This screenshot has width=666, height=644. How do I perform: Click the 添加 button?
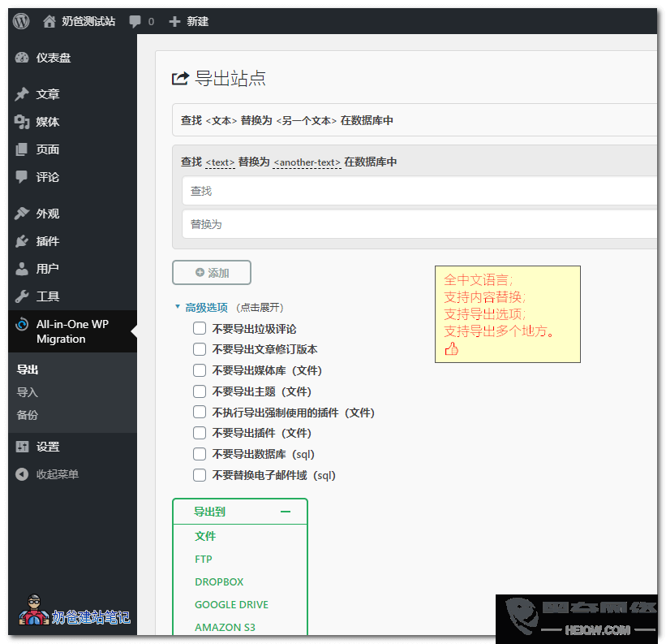pyautogui.click(x=212, y=273)
